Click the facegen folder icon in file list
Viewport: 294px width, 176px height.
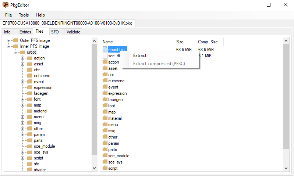[x=105, y=99]
